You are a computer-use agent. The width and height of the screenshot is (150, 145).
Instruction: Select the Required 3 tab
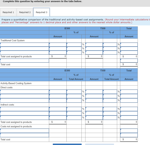pos(42,12)
